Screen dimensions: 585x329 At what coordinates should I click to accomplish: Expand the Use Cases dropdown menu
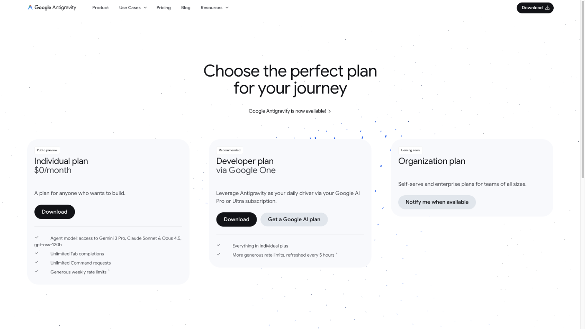133,8
